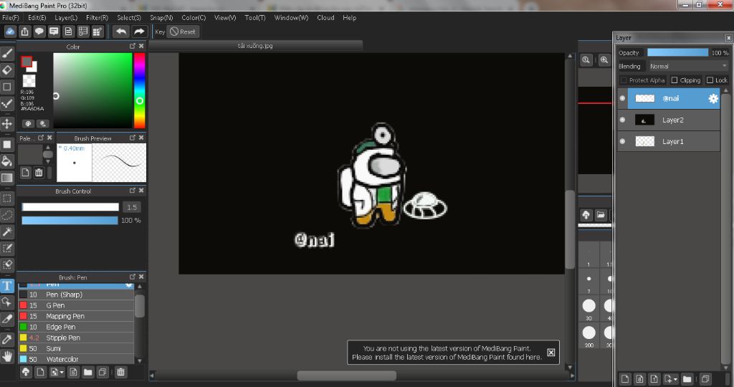Open settings gear on @nai layer
This screenshot has height=387, width=734.
coord(712,99)
